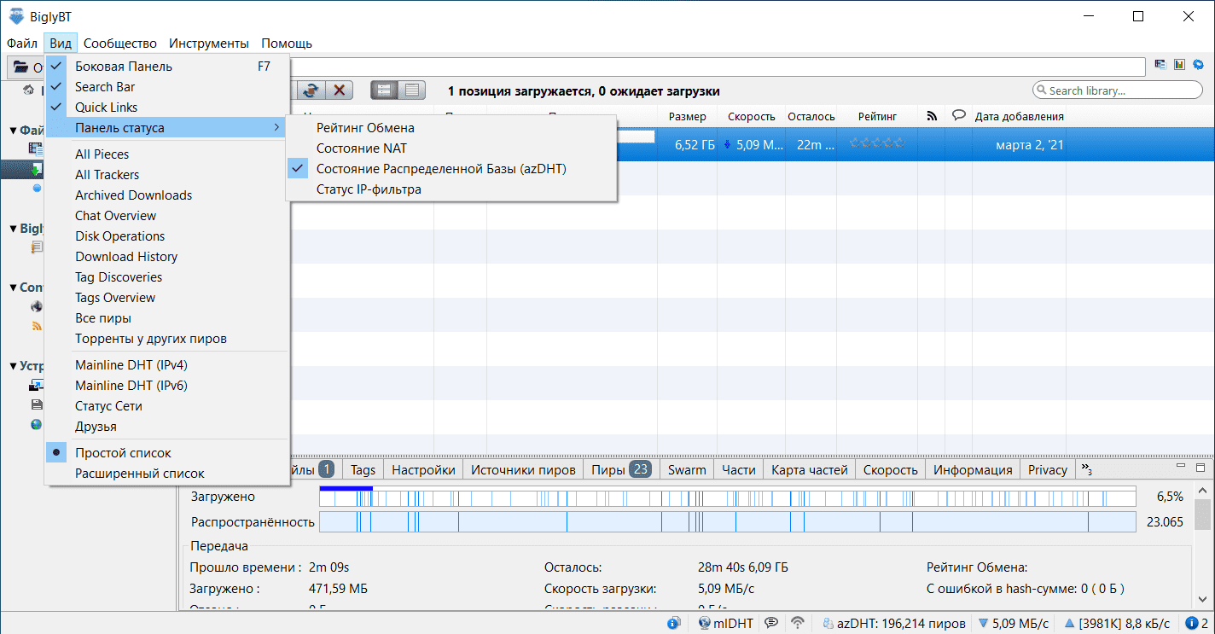Enable Рейтинг Обмена in status panel submenu
This screenshot has height=634, width=1215.
point(451,127)
